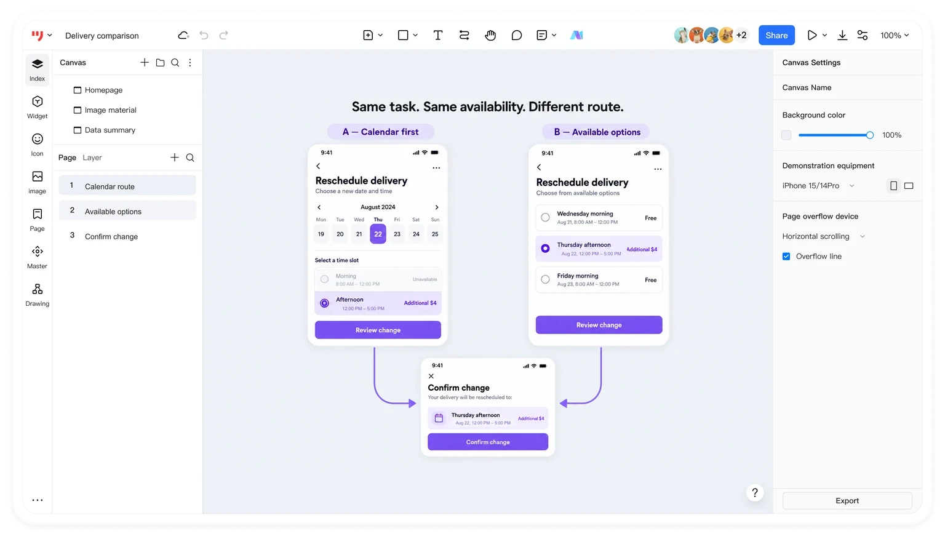Click the cloud sync icon
Image resolution: width=945 pixels, height=539 pixels.
coord(183,35)
